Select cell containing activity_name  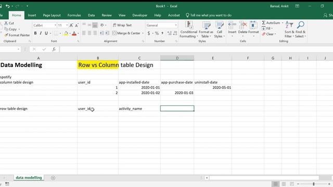(x=139, y=109)
